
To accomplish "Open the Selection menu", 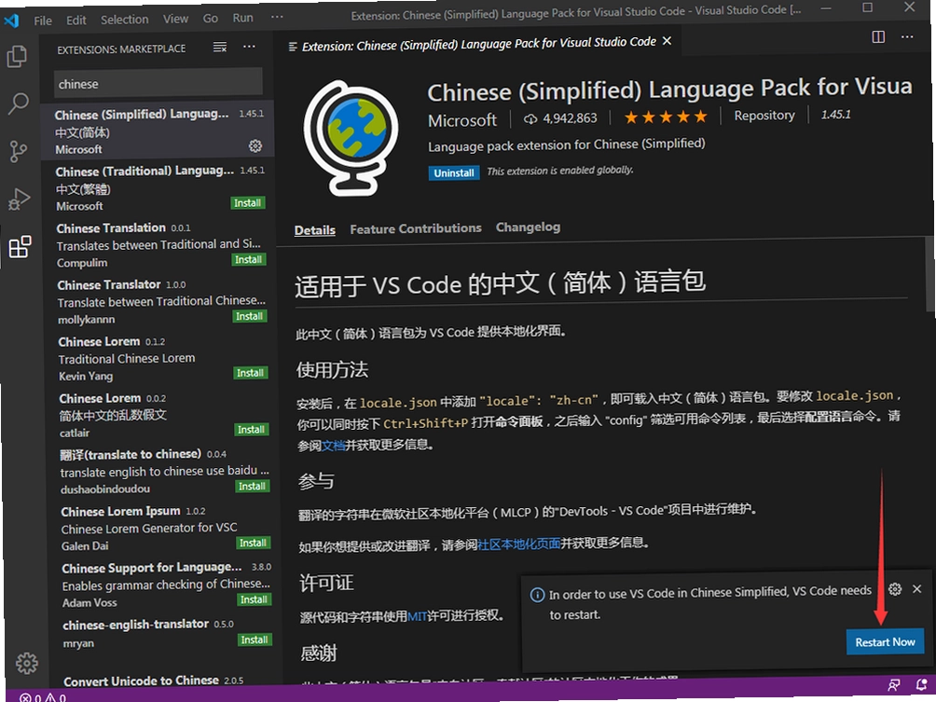I will tap(124, 19).
